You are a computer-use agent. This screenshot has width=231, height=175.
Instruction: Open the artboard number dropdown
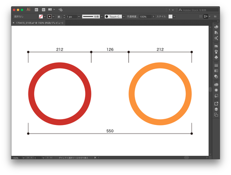pyautogui.click(x=43, y=158)
